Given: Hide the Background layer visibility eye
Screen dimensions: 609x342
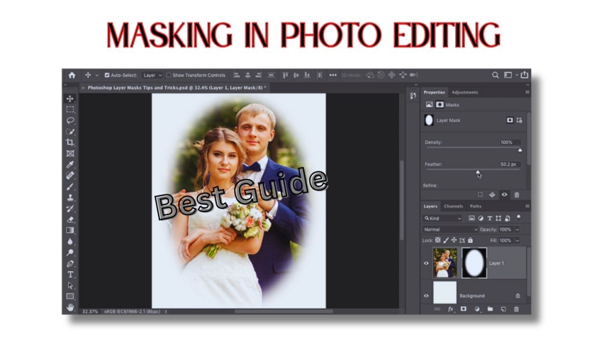Looking at the screenshot, I should (426, 295).
